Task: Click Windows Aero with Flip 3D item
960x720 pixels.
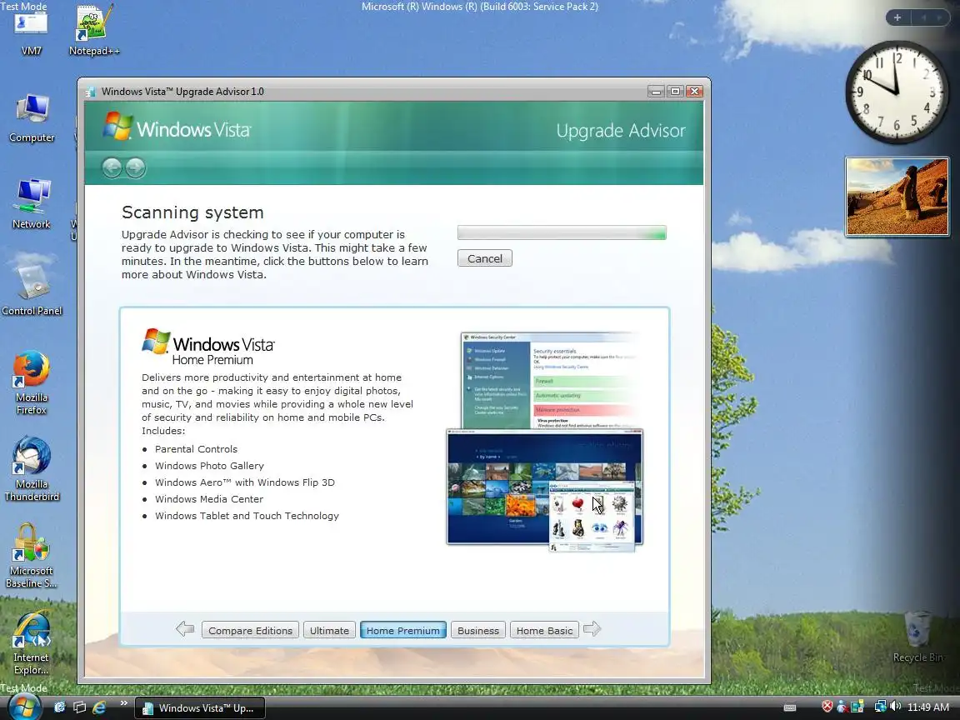Action: tap(245, 482)
